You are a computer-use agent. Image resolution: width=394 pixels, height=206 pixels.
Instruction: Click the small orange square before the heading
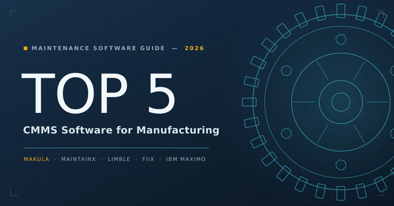point(25,48)
